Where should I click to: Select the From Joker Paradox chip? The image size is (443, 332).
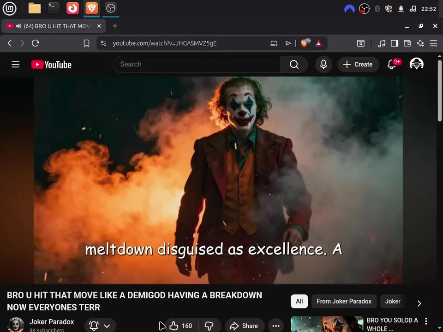[344, 301]
